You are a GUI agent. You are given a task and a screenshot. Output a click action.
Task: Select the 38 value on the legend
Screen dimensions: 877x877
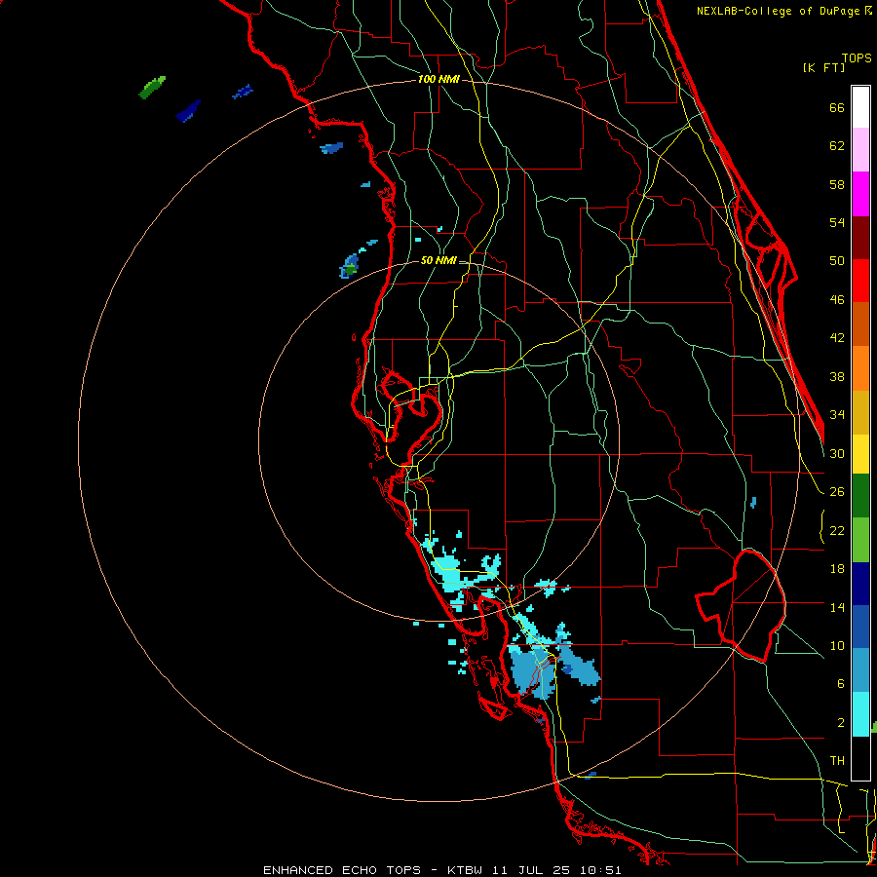click(x=837, y=376)
